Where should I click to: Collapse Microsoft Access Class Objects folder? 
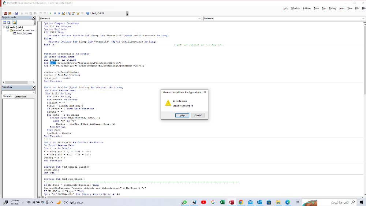8,30
